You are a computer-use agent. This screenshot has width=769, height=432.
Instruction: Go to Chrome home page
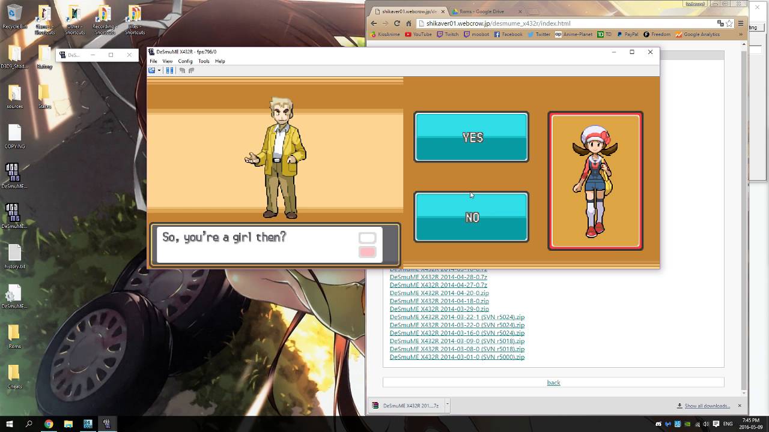(409, 23)
